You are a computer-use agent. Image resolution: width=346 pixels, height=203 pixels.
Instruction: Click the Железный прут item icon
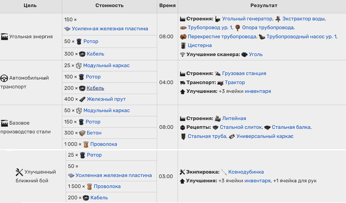point(82,99)
